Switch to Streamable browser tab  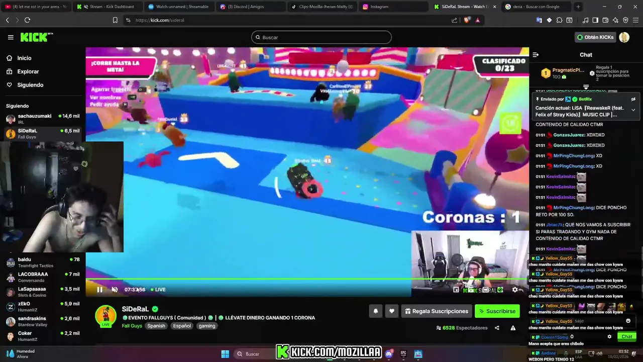tap(179, 7)
